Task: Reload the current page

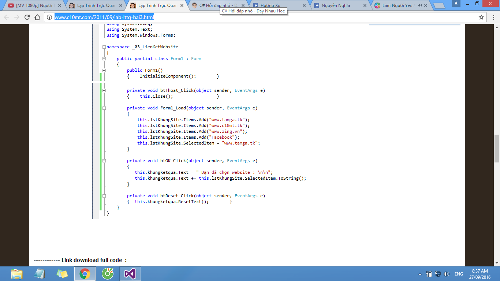Action: point(27,17)
